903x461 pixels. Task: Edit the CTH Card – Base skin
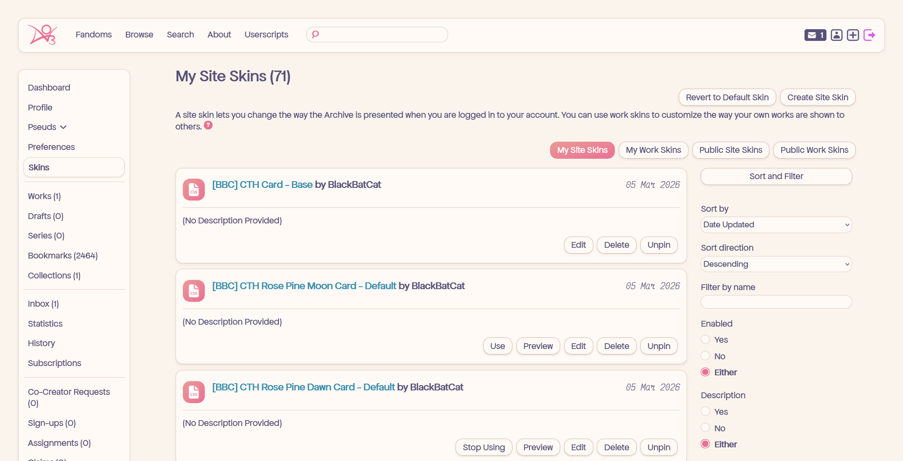tap(578, 245)
